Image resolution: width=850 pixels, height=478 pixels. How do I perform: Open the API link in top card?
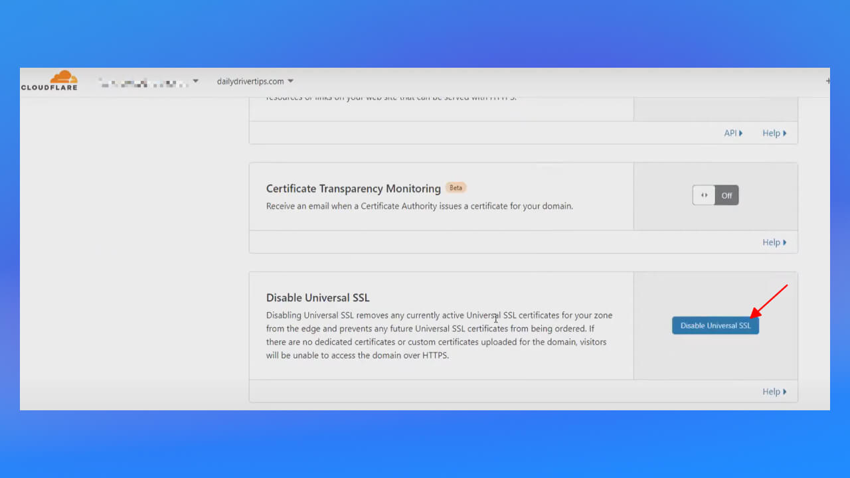(733, 133)
